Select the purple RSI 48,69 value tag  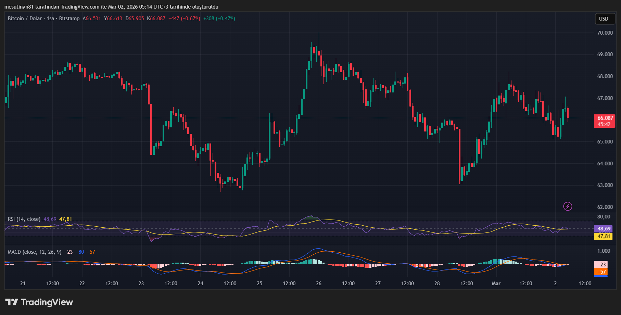(x=604, y=229)
